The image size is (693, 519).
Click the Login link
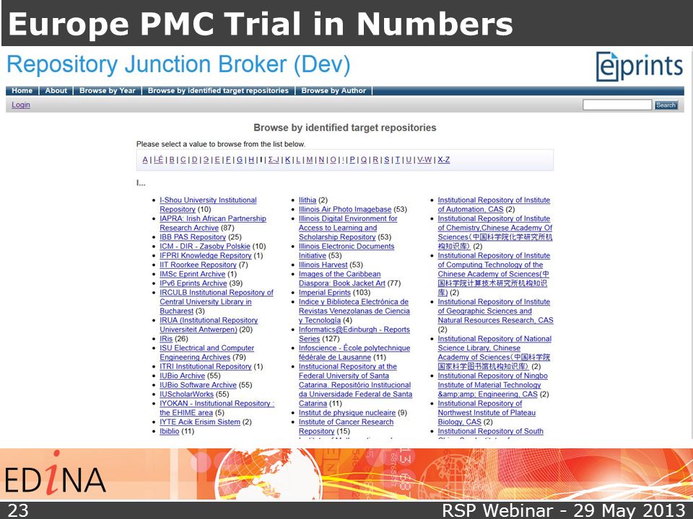click(x=21, y=105)
